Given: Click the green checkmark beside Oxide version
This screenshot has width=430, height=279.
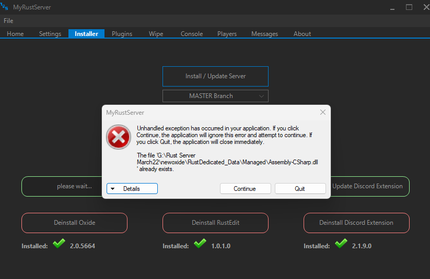Looking at the screenshot, I should pyautogui.click(x=59, y=244).
